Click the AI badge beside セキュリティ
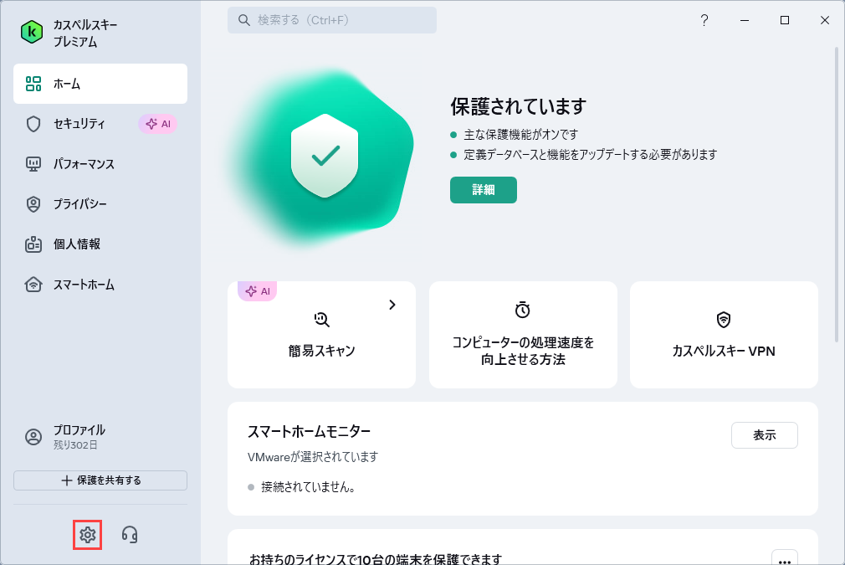The height and width of the screenshot is (565, 845). pos(158,124)
